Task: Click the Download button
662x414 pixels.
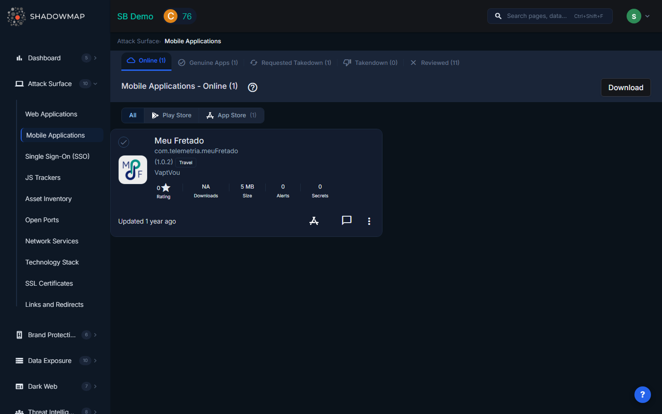Action: point(625,87)
